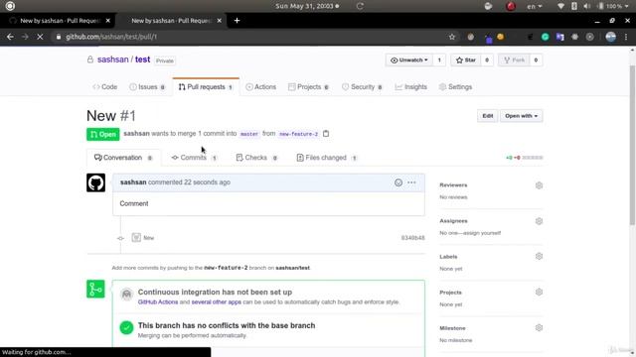Open the Chrome three-dot menu
This screenshot has height=357, width=636.
[x=626, y=37]
